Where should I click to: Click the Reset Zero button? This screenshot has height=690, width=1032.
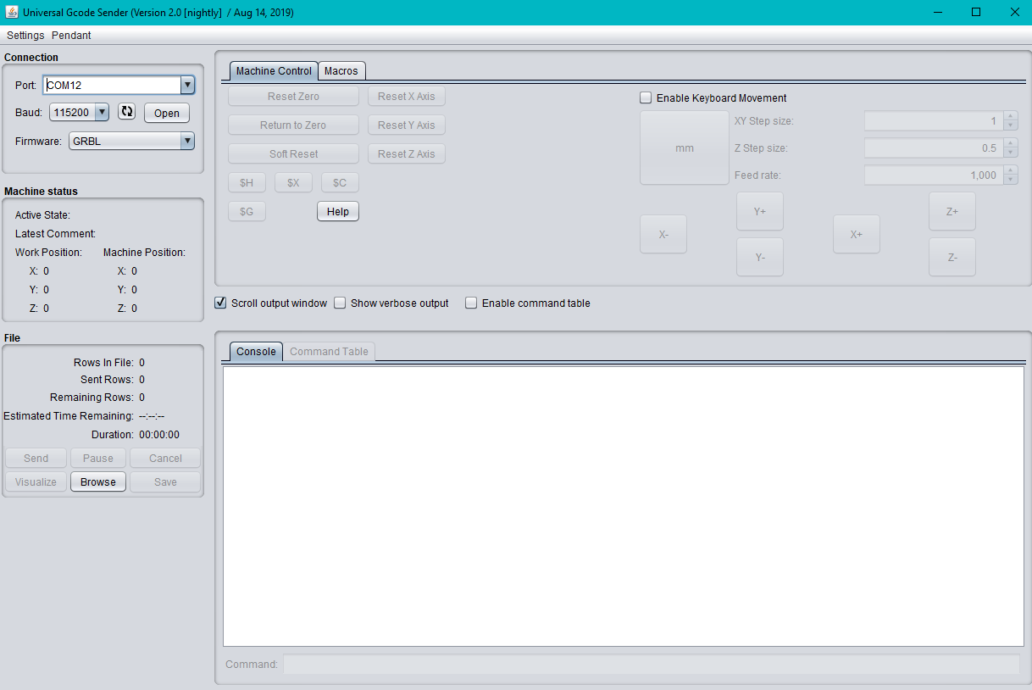tap(293, 97)
